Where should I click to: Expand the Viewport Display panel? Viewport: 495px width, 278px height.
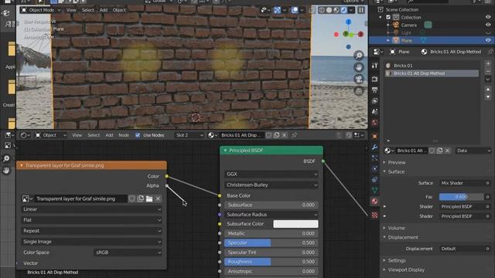[x=405, y=270]
